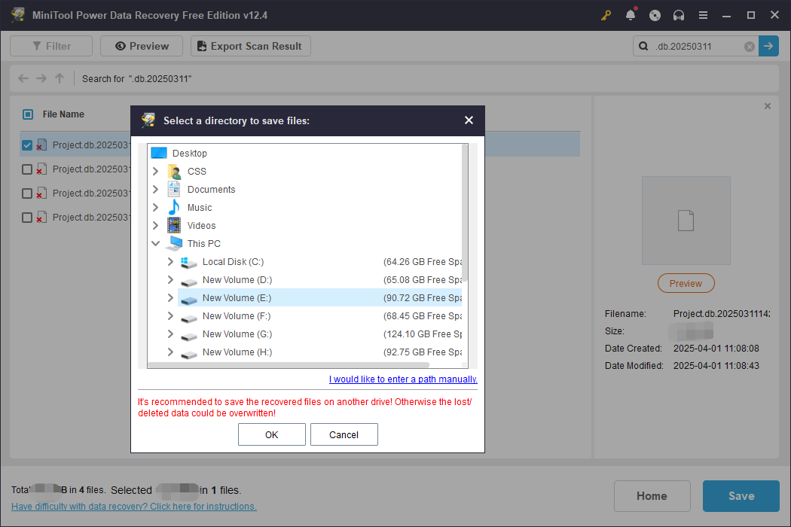Expand New Volume (E:) node
The image size is (791, 527).
pyautogui.click(x=170, y=298)
